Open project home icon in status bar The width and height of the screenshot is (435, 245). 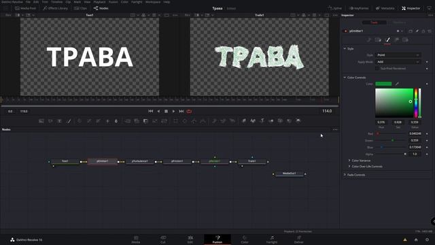tap(416, 240)
